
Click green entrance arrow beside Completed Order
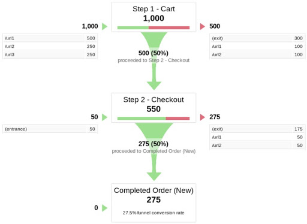point(104,208)
